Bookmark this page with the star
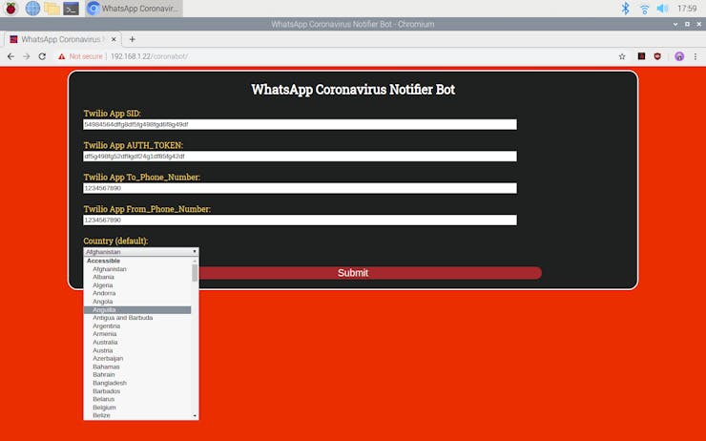Image resolution: width=706 pixels, height=441 pixels. pyautogui.click(x=622, y=56)
